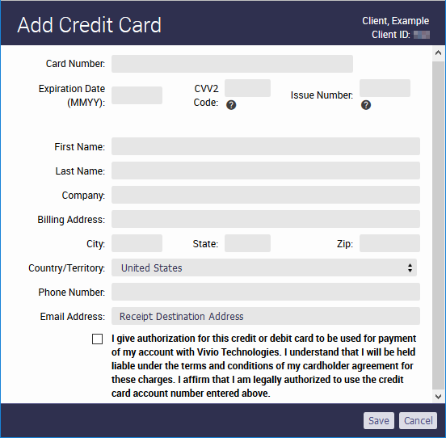Open the Issue Number help icon
Screen dimensions: 446x438
click(x=366, y=105)
